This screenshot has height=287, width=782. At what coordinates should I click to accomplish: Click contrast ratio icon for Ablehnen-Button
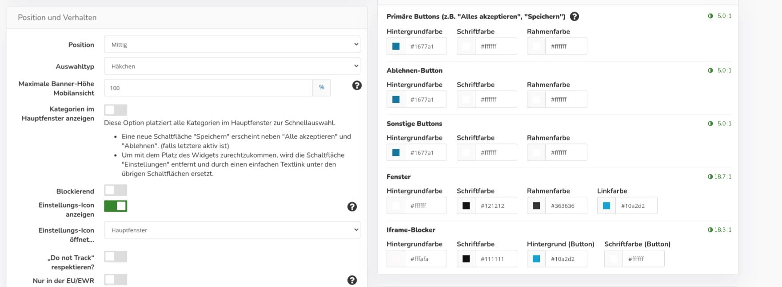[x=710, y=70]
